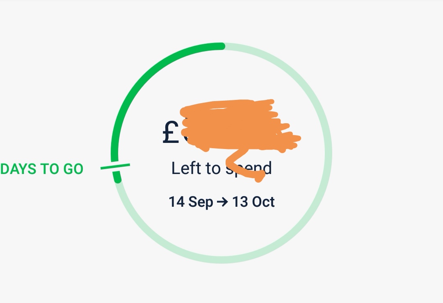Open the Left to spend label
The image size is (443, 303).
coord(221,168)
